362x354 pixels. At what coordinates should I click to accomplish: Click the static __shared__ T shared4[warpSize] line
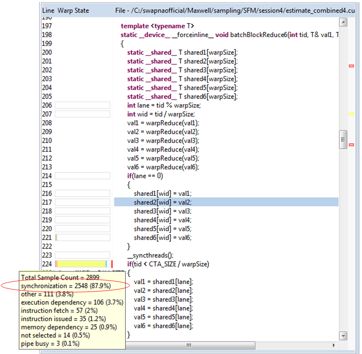[x=183, y=79]
